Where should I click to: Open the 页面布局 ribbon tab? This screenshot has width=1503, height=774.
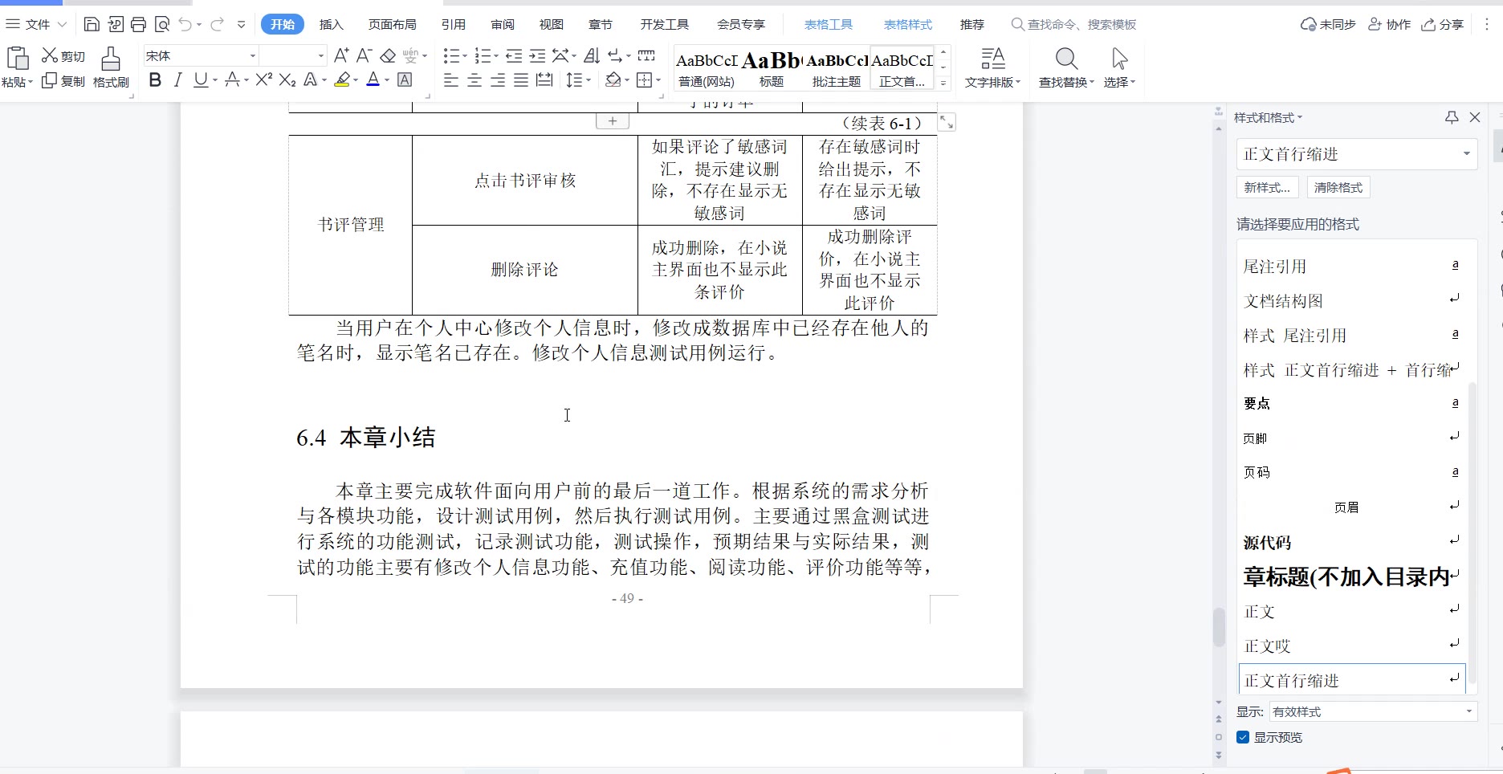coord(392,25)
